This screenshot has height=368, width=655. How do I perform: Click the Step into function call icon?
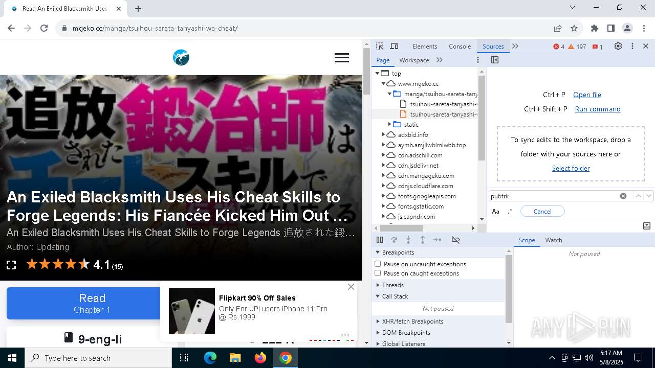[x=408, y=240]
